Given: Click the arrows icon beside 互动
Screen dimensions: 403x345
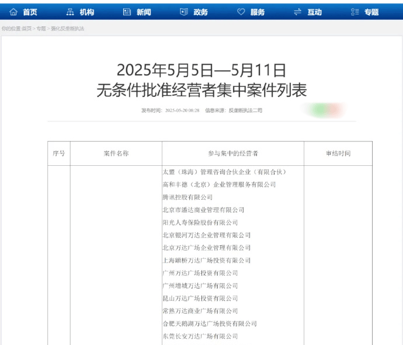Looking at the screenshot, I should point(298,12).
